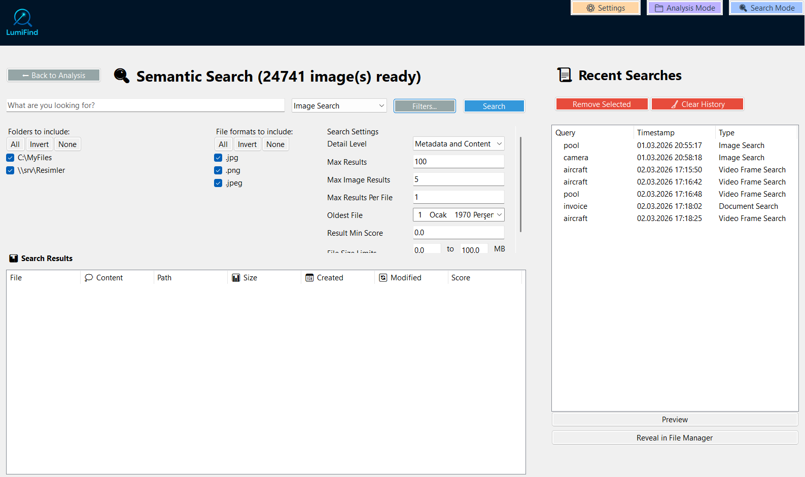
Task: Sort results by Path column header
Action: click(x=190, y=278)
